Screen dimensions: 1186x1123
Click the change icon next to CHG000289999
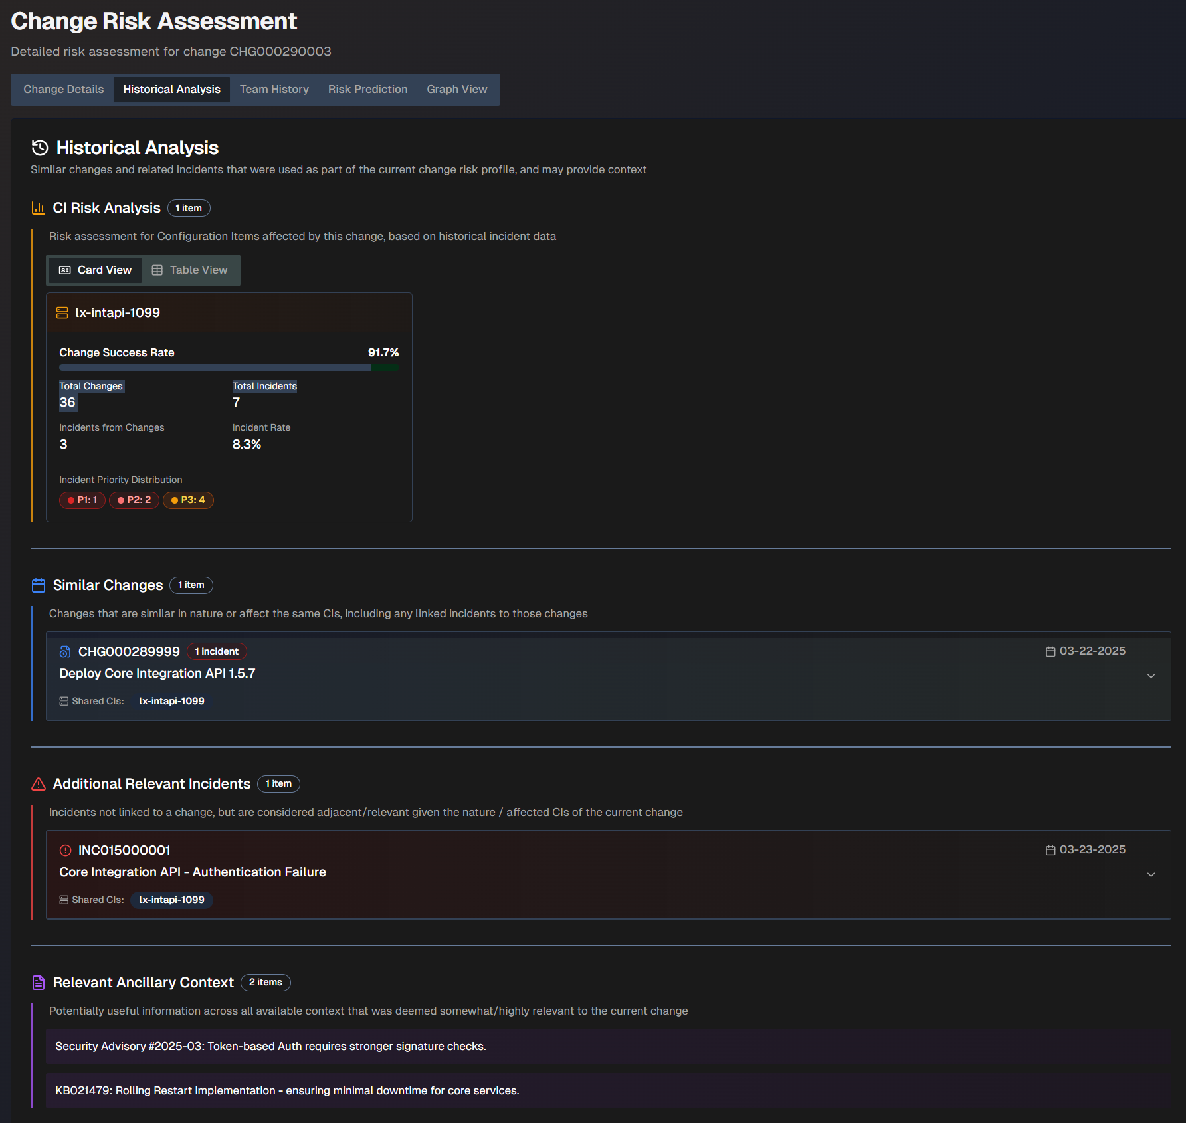pyautogui.click(x=64, y=651)
